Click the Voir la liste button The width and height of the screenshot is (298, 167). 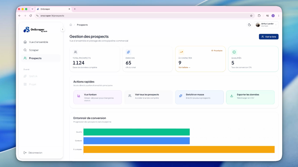[x=269, y=37]
